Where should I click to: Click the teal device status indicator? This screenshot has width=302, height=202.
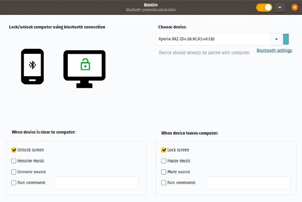coord(286,39)
